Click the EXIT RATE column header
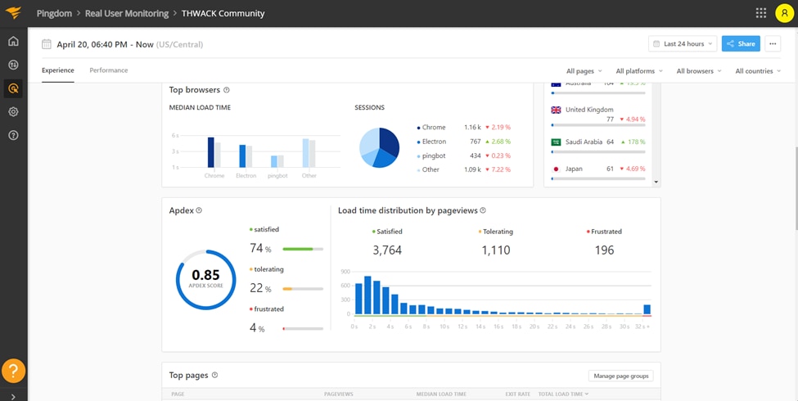The width and height of the screenshot is (798, 401). (x=517, y=394)
